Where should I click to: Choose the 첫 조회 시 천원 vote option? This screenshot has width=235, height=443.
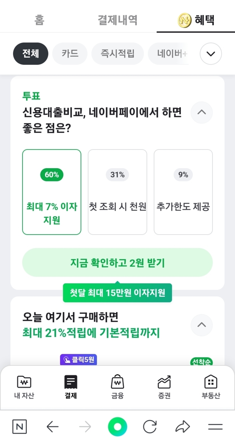[118, 192]
